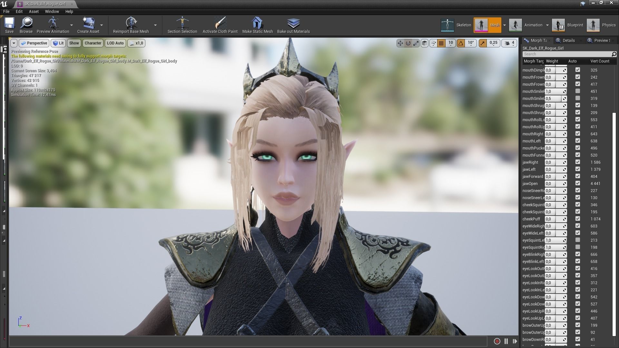This screenshot has width=619, height=348.
Task: Click the Character viewport button
Action: tap(93, 43)
